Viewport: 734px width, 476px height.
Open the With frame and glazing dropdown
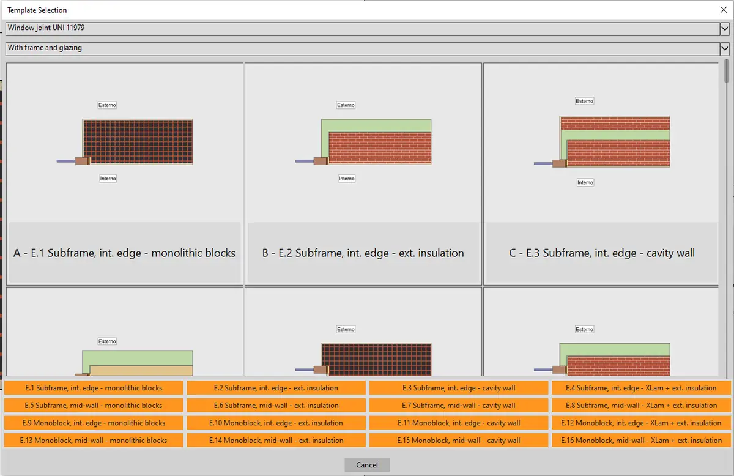tap(367, 48)
